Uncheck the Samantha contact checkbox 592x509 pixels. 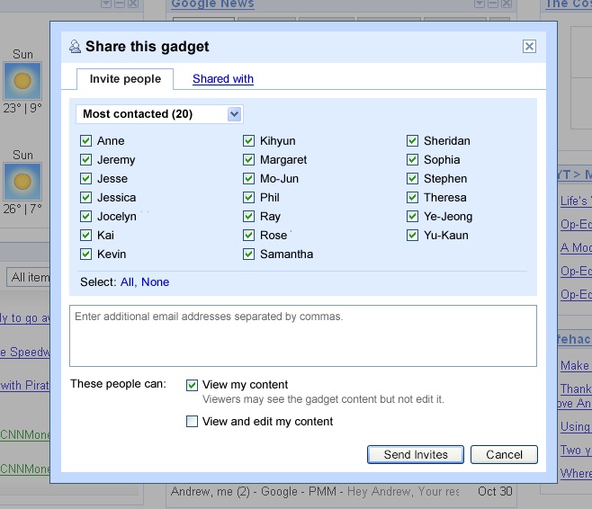tap(249, 254)
